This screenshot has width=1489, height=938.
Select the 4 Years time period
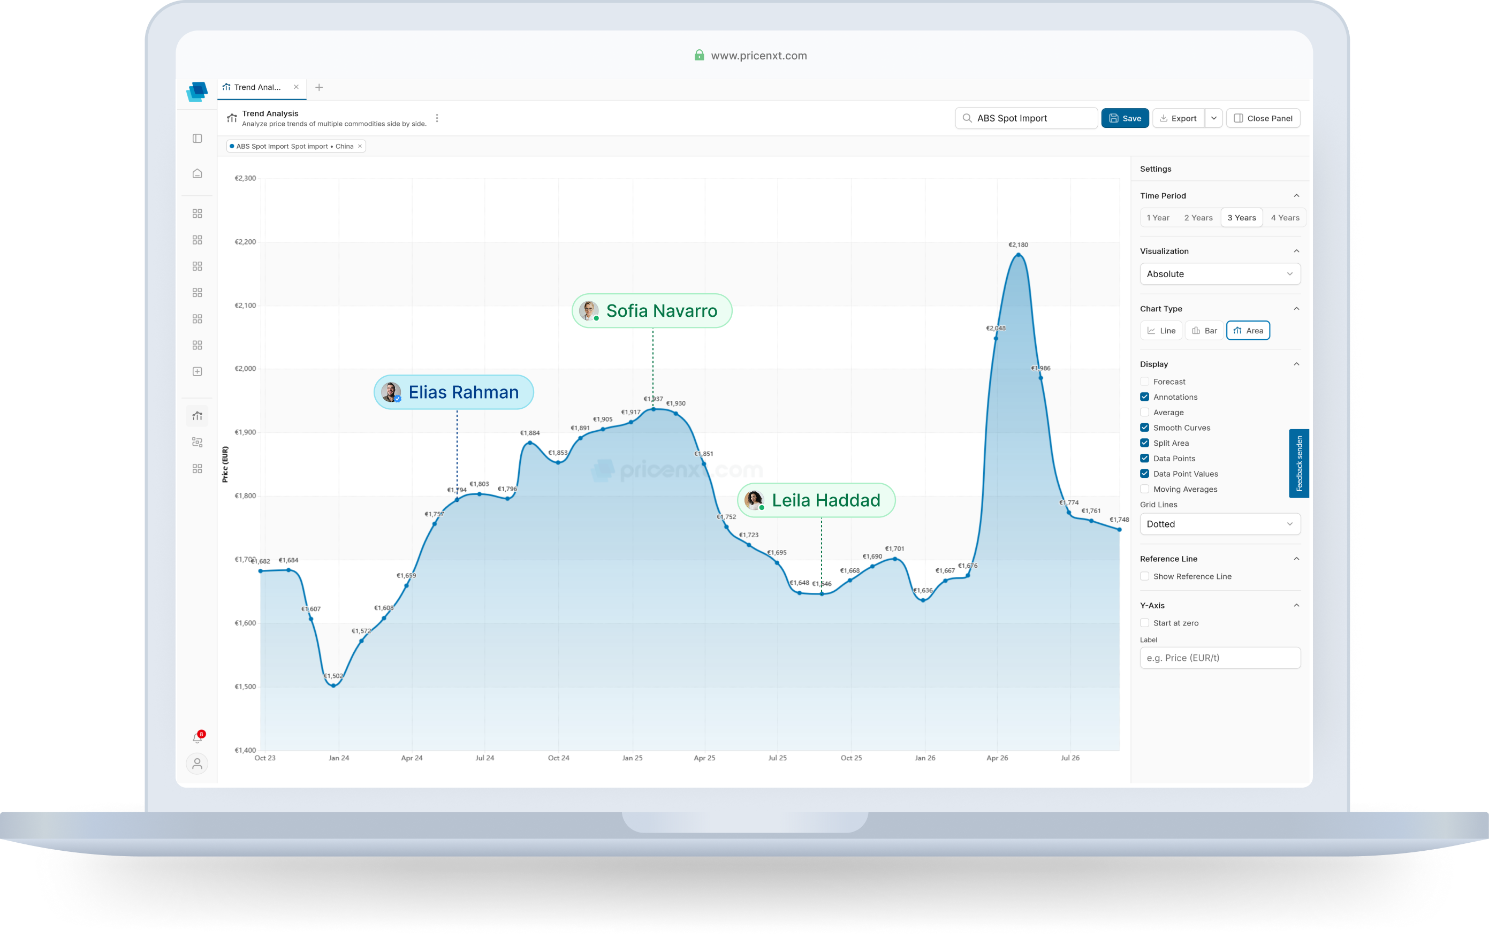[1285, 218]
